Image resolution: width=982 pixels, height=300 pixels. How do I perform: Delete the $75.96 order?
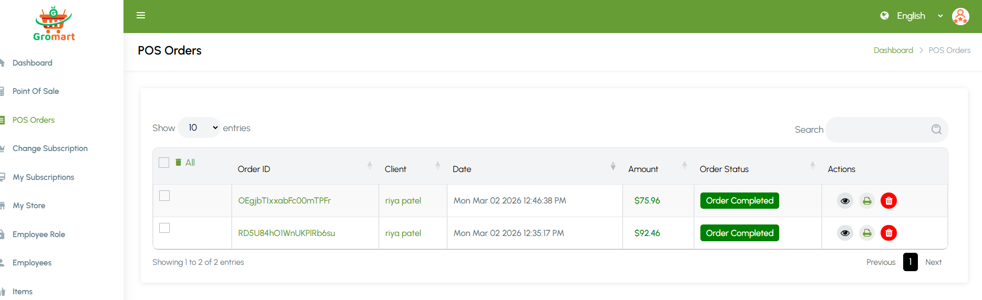pos(888,201)
